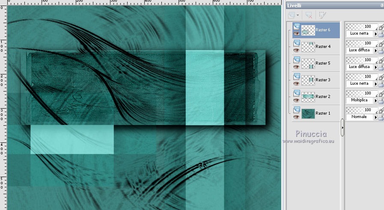Adjust the opacity slider for Raster 3
Screen dimensions: 384x210
[362, 77]
